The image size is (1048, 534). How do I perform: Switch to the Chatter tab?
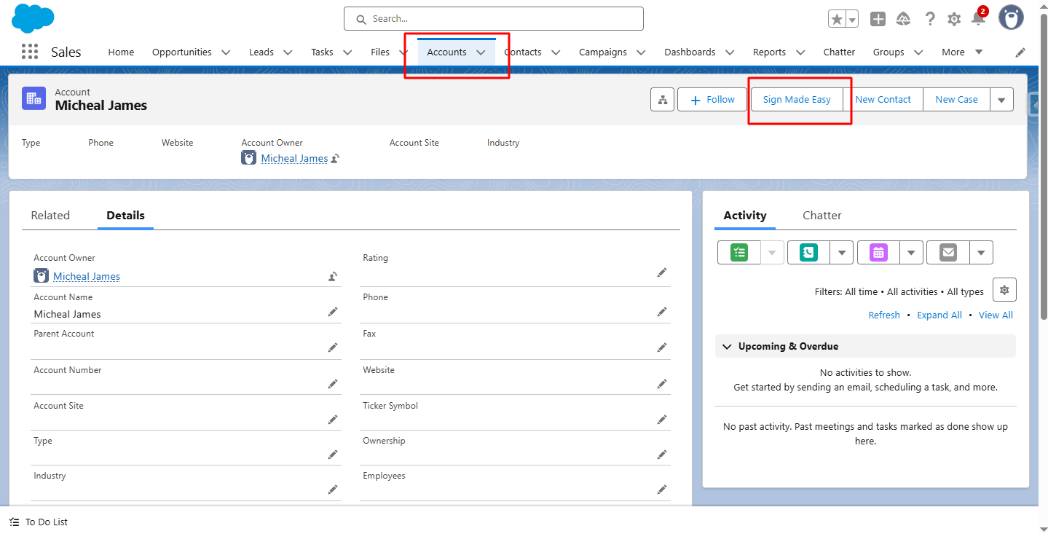coord(822,216)
